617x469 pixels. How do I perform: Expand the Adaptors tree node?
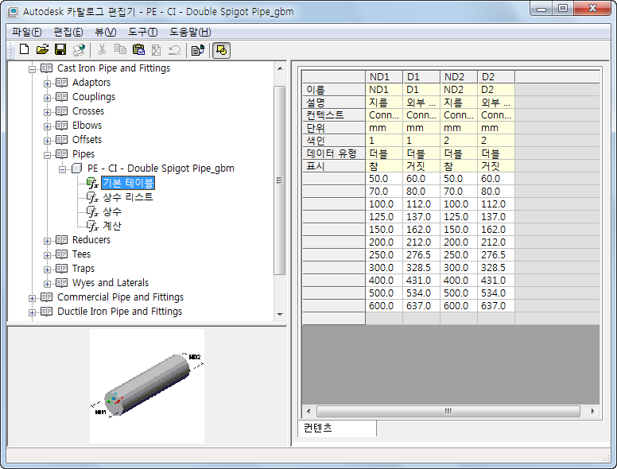click(x=47, y=83)
